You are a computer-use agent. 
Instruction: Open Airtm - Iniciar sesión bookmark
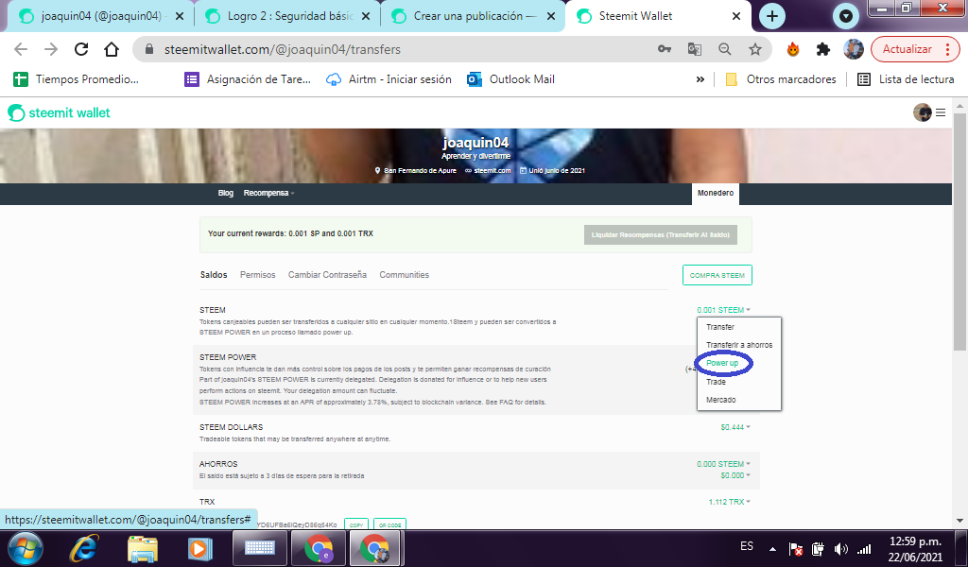[389, 79]
